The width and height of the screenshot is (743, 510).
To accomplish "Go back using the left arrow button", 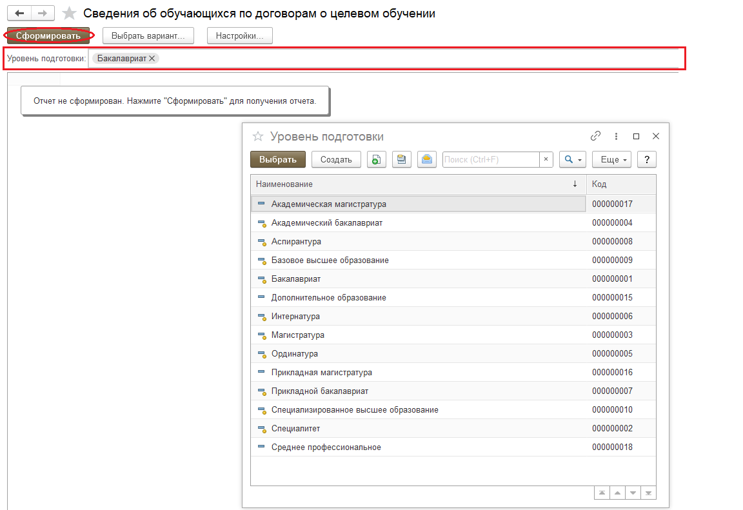I will pos(19,13).
